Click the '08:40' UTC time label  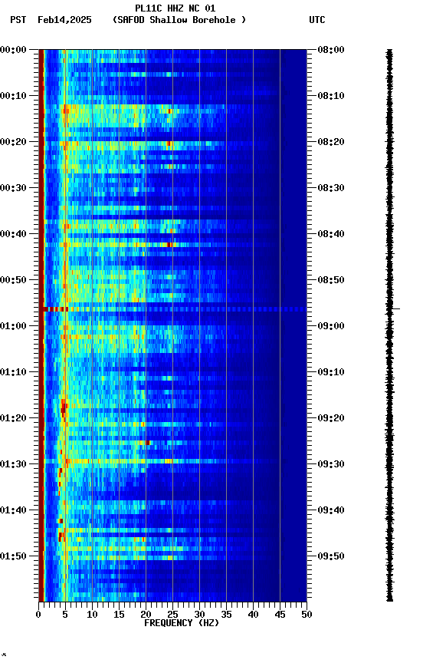(331, 234)
